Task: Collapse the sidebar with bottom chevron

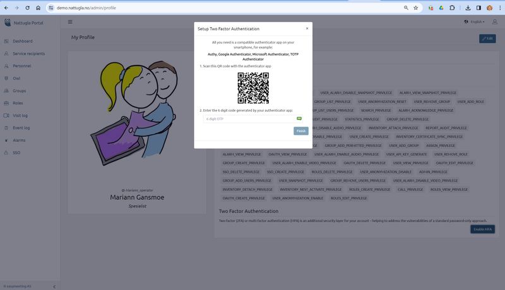Action: pos(54,286)
